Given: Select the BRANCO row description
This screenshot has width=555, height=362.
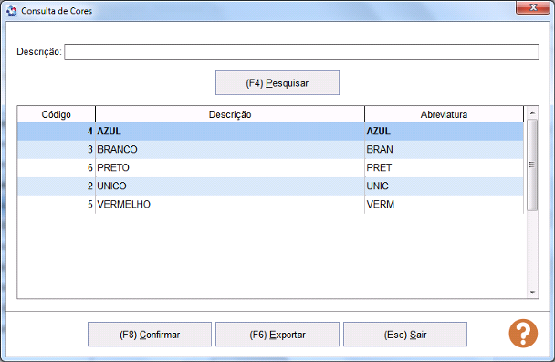Looking at the screenshot, I should point(230,150).
